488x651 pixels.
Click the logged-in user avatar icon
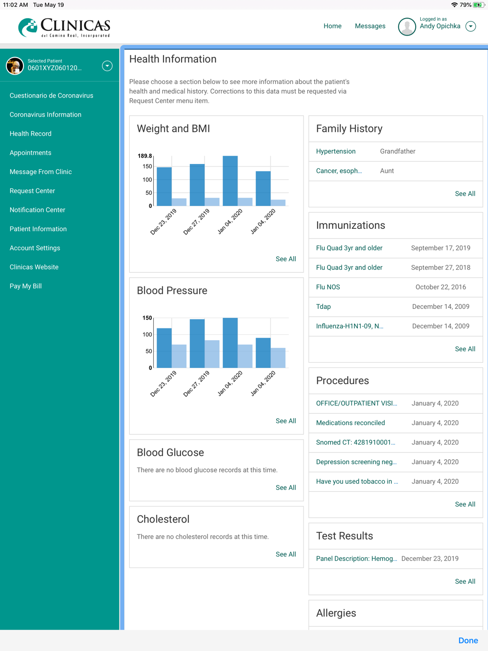[x=407, y=26]
